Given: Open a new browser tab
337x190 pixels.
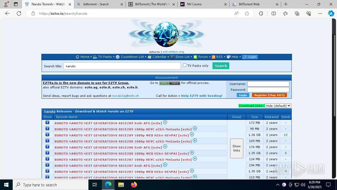Looking at the screenshot, I should click(286, 4).
